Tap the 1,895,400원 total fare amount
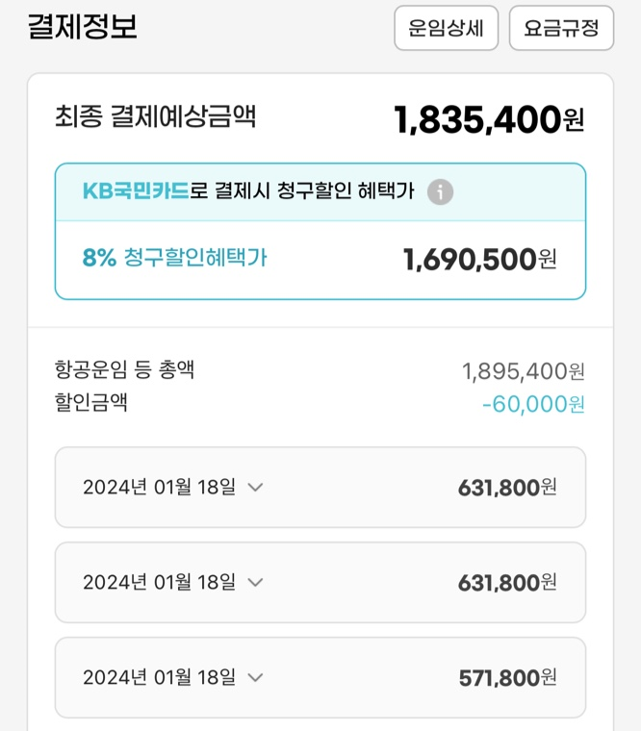The width and height of the screenshot is (641, 731). tap(523, 371)
